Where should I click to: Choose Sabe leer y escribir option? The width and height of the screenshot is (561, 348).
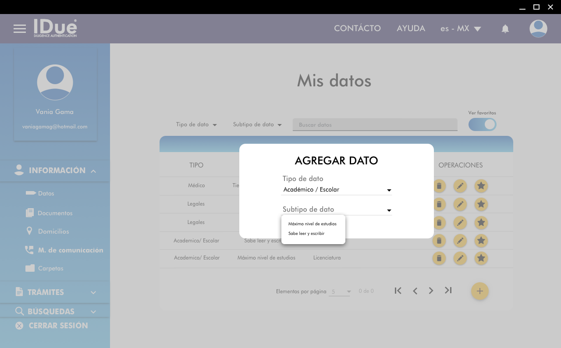(x=306, y=234)
